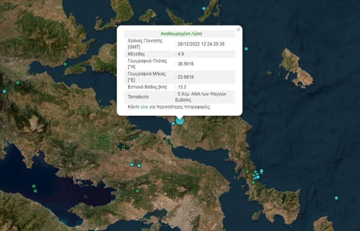Image resolution: width=360 pixels, height=231 pixels.
Task: Select the small marker left of the large epicenter
Action: click(x=173, y=123)
